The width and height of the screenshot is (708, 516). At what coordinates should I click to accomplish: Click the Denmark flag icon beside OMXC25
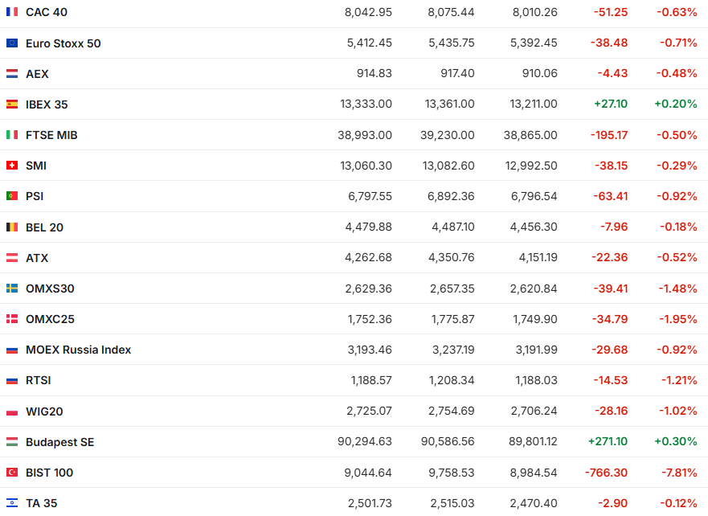(x=12, y=319)
